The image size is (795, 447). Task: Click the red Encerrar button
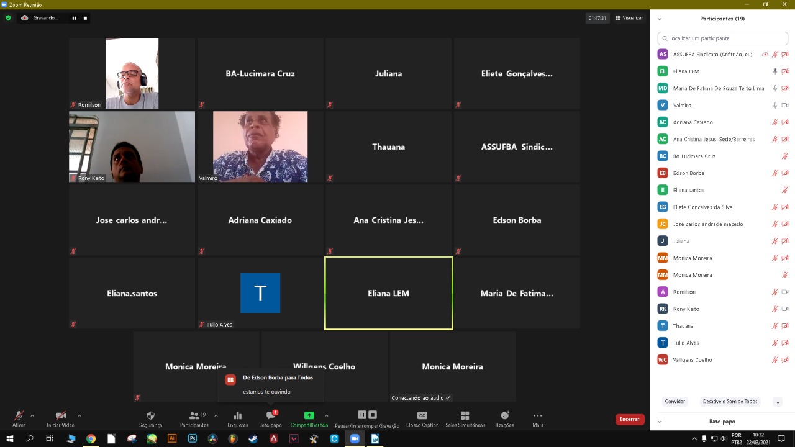point(629,419)
